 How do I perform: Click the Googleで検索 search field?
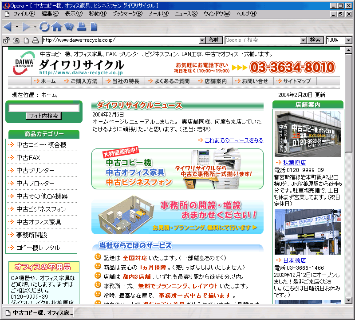[263, 40]
